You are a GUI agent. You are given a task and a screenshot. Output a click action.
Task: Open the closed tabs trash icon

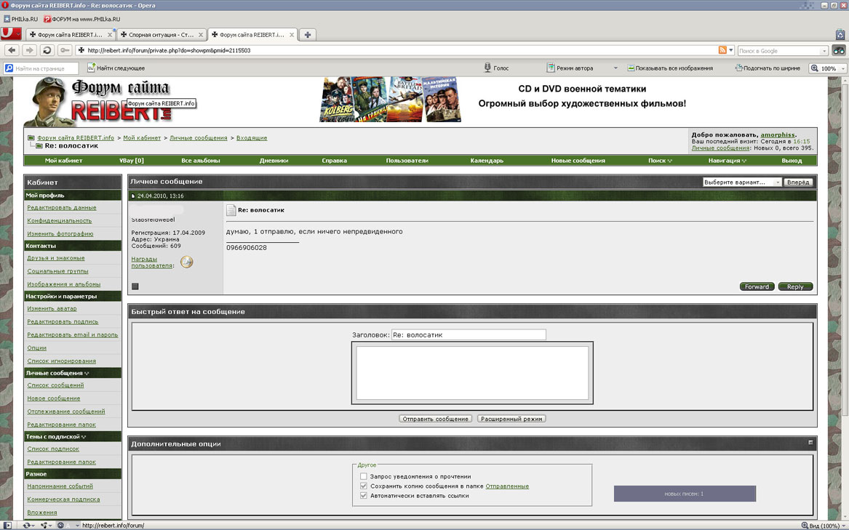[840, 34]
